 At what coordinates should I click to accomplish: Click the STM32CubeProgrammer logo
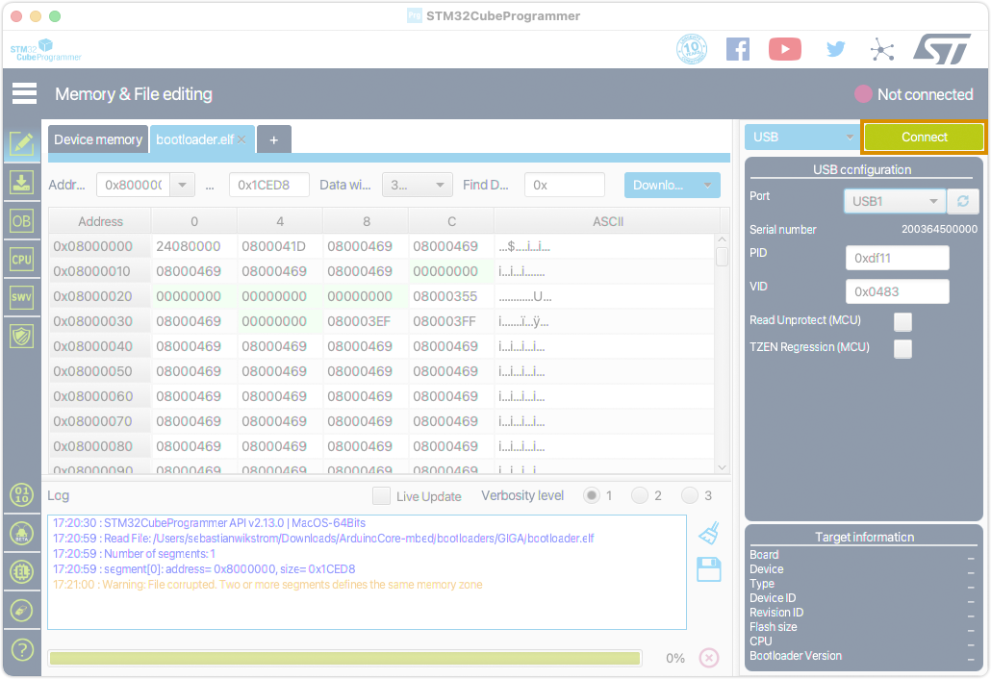pos(45,50)
